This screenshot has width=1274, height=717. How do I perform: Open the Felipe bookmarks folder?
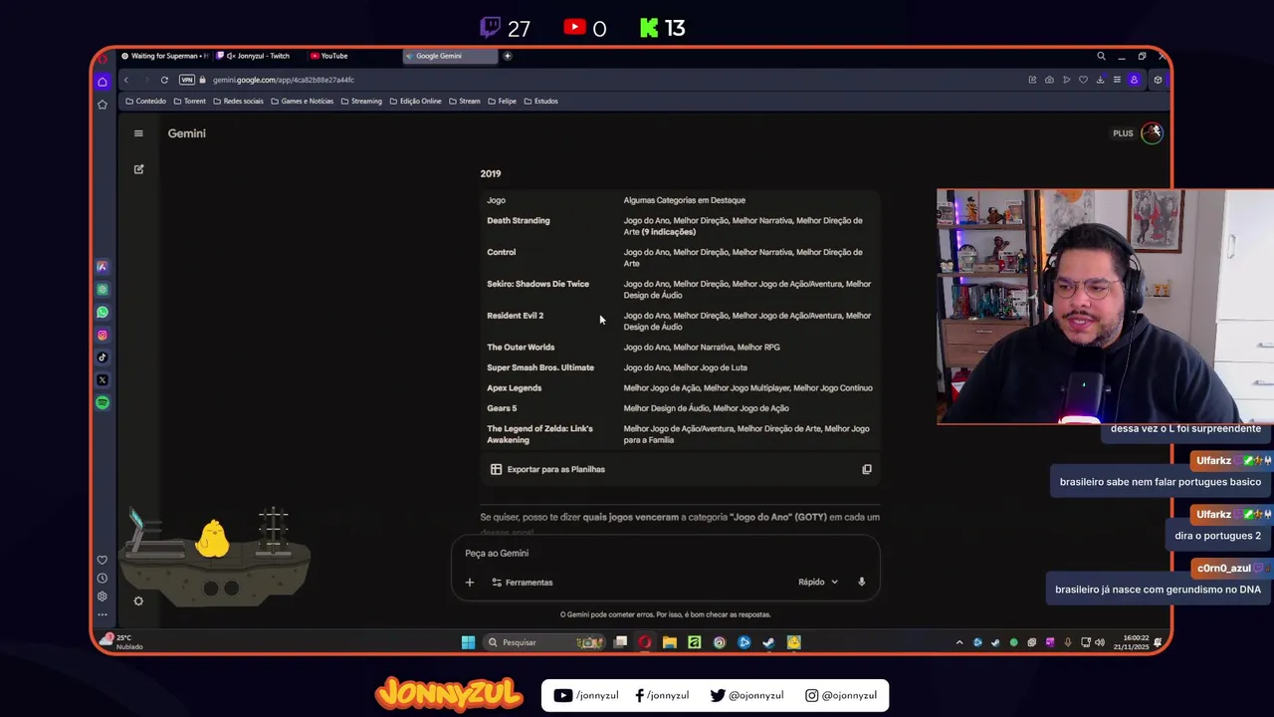(502, 101)
